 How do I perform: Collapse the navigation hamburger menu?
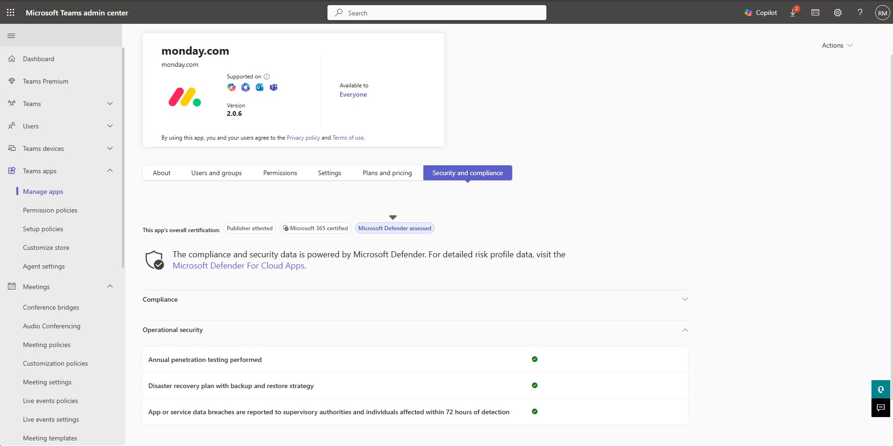(x=12, y=35)
